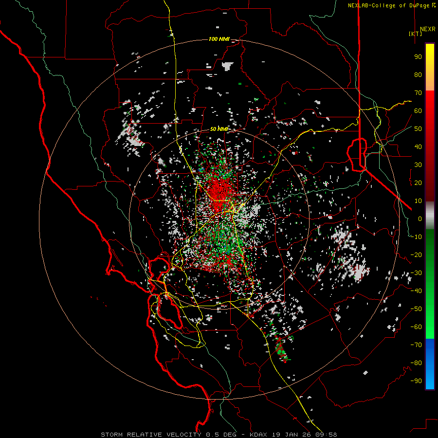Screen dimensions: 438x438
Task: Select the -50 value on the velocity scale
Action: pyautogui.click(x=416, y=309)
